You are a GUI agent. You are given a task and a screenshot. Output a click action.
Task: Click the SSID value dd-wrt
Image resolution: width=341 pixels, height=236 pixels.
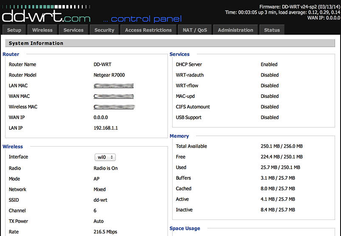(x=101, y=200)
